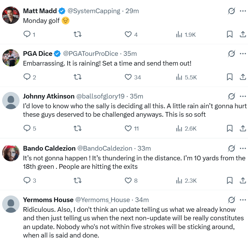Viewport: 248px width, 241px height.
Task: Open more options on Matt Madd's tweet
Action: coord(243,11)
